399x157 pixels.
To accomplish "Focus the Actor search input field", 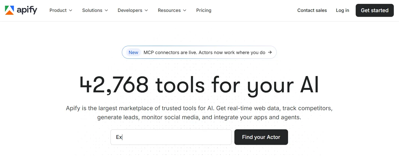I will tap(171, 137).
